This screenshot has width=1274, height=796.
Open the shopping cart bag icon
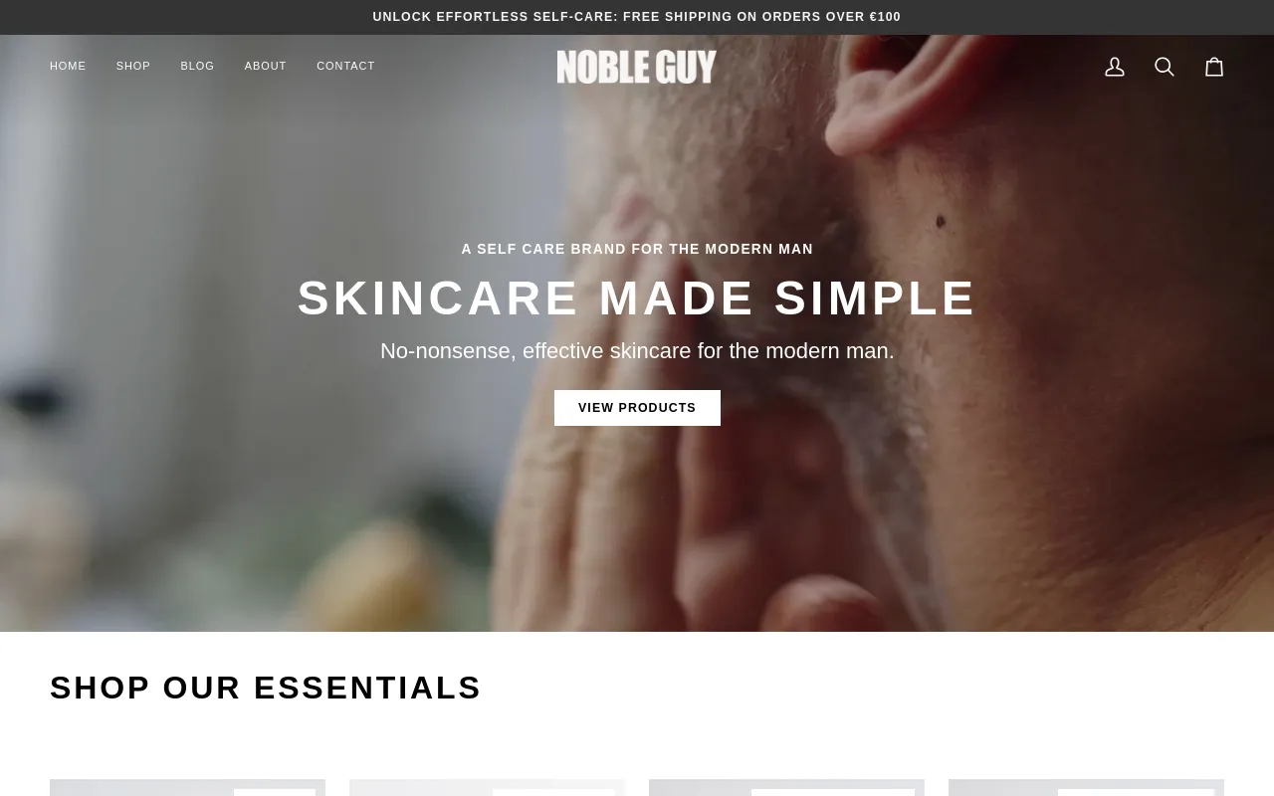(1214, 67)
